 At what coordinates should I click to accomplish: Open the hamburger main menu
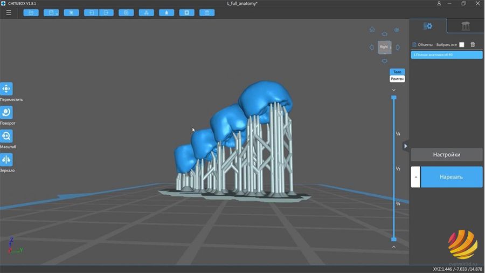(9, 13)
